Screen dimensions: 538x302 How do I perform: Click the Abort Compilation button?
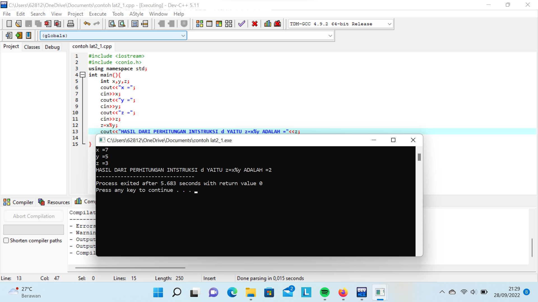click(x=34, y=216)
